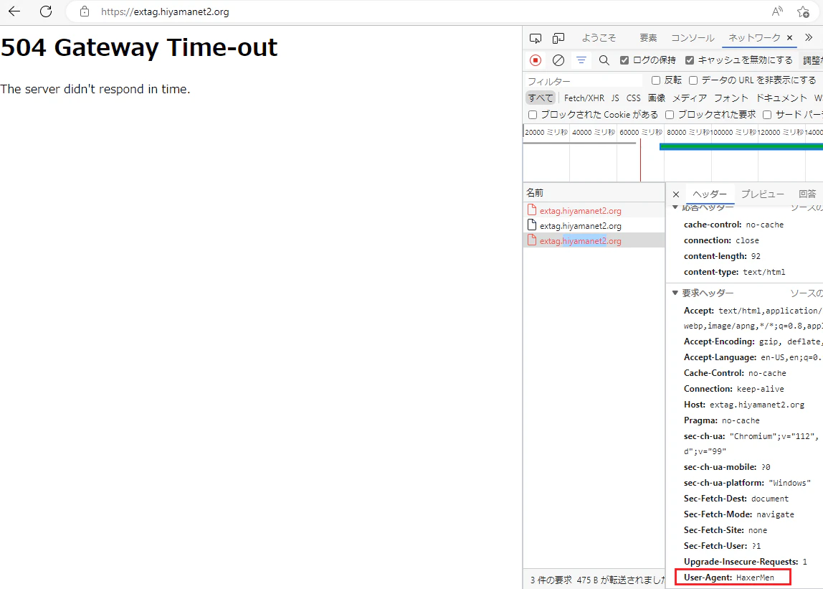Click the Upgrade-Insecure-Requests header
The height and width of the screenshot is (589, 823).
click(x=746, y=562)
